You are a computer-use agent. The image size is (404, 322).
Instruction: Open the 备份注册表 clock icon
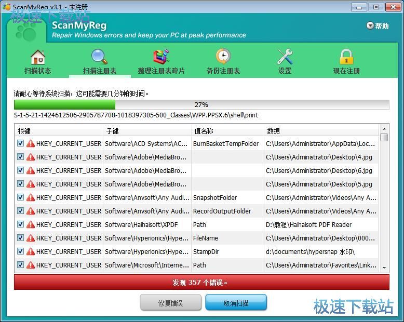pos(223,57)
